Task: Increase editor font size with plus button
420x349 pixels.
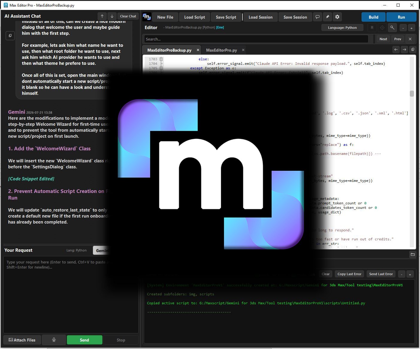Action: click(x=412, y=28)
